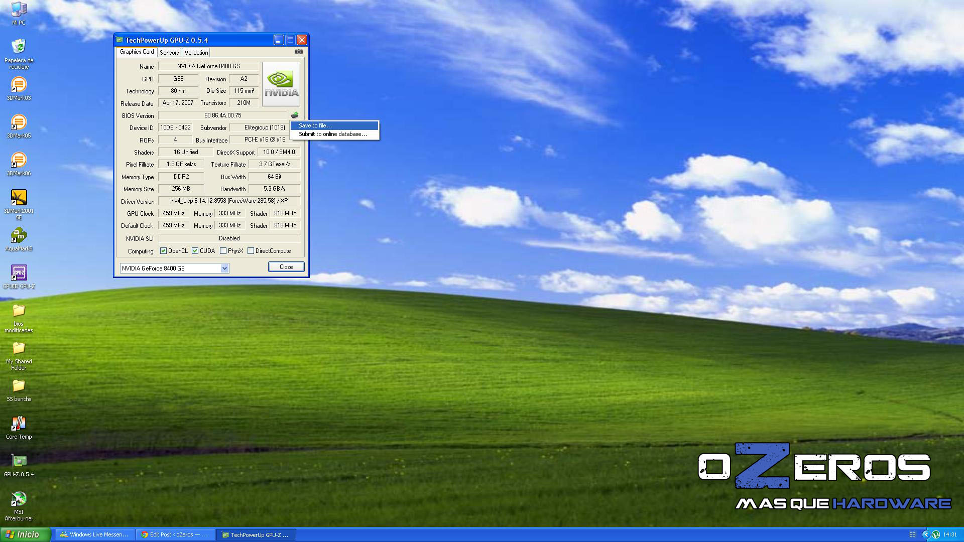The height and width of the screenshot is (542, 964).
Task: Click the ES language indicator
Action: [x=912, y=535]
